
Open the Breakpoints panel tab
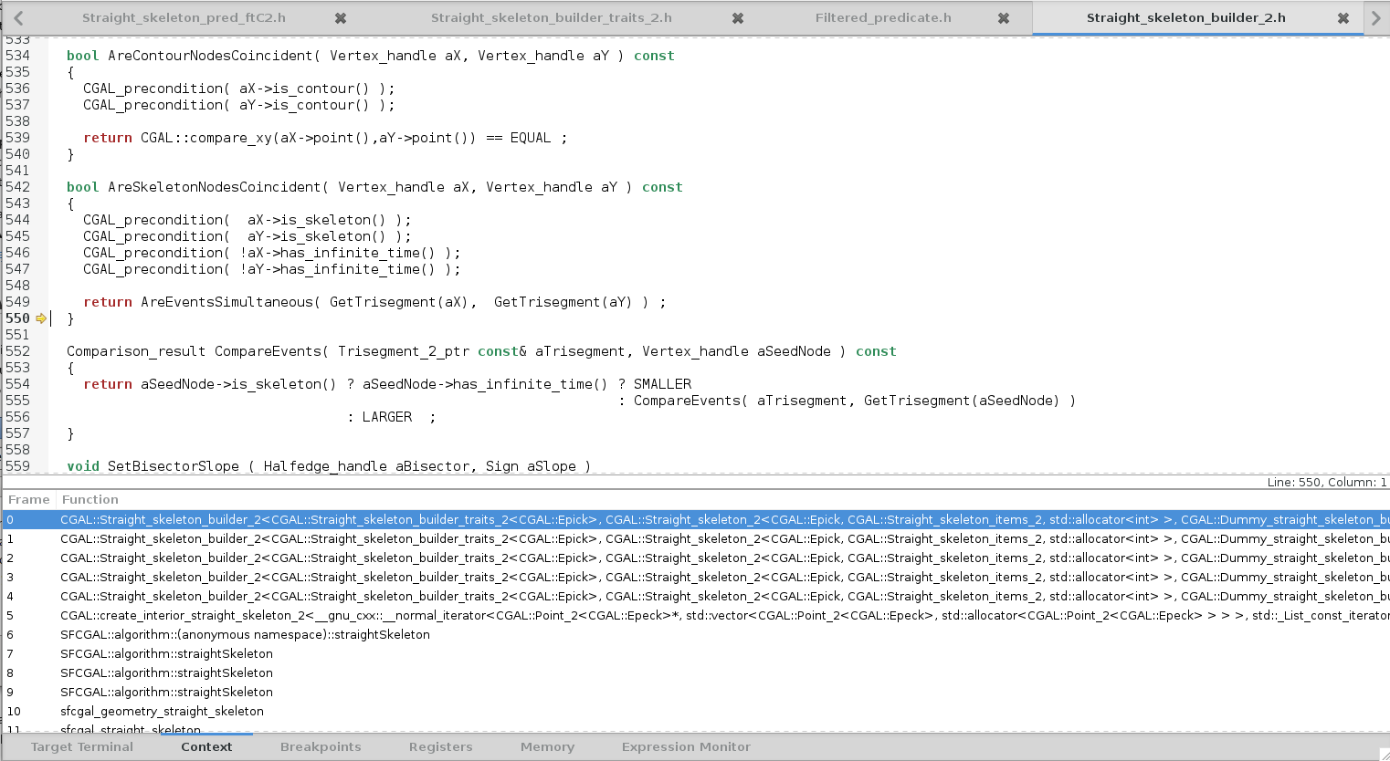point(321,746)
